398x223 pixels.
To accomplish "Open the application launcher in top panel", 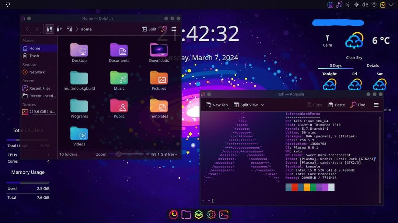I will click(x=8, y=4).
